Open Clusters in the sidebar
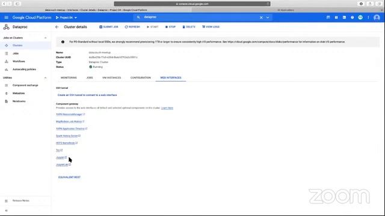Viewport: 385px width, 216px height. tap(25, 46)
